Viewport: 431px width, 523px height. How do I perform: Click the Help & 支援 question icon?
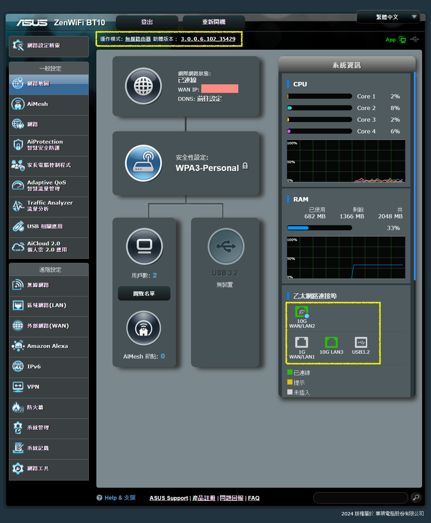click(99, 498)
